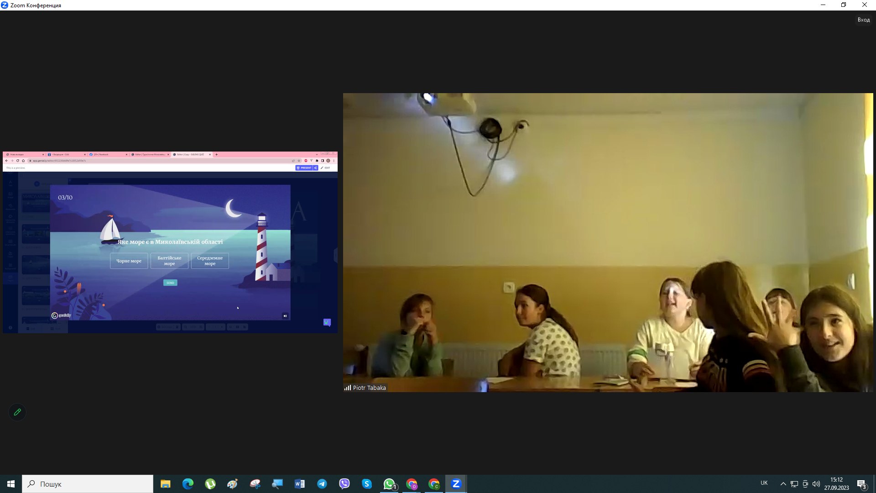Open the clock showing 15:12 date panel
Viewport: 876px width, 493px height.
point(836,484)
